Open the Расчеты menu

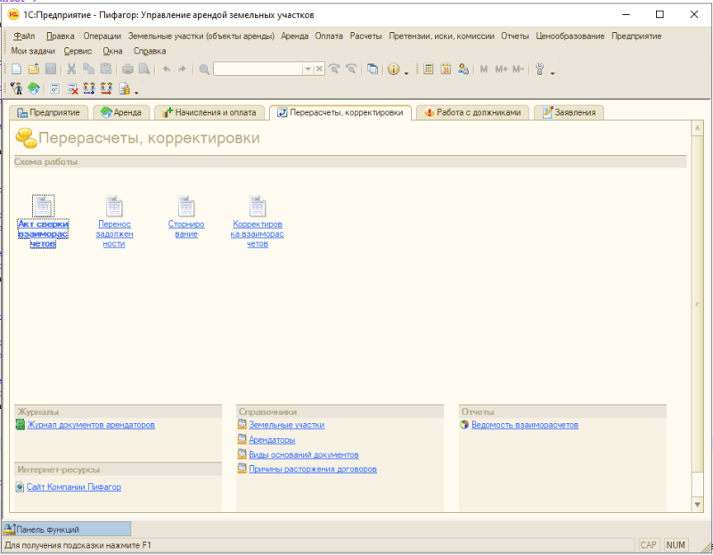point(365,37)
